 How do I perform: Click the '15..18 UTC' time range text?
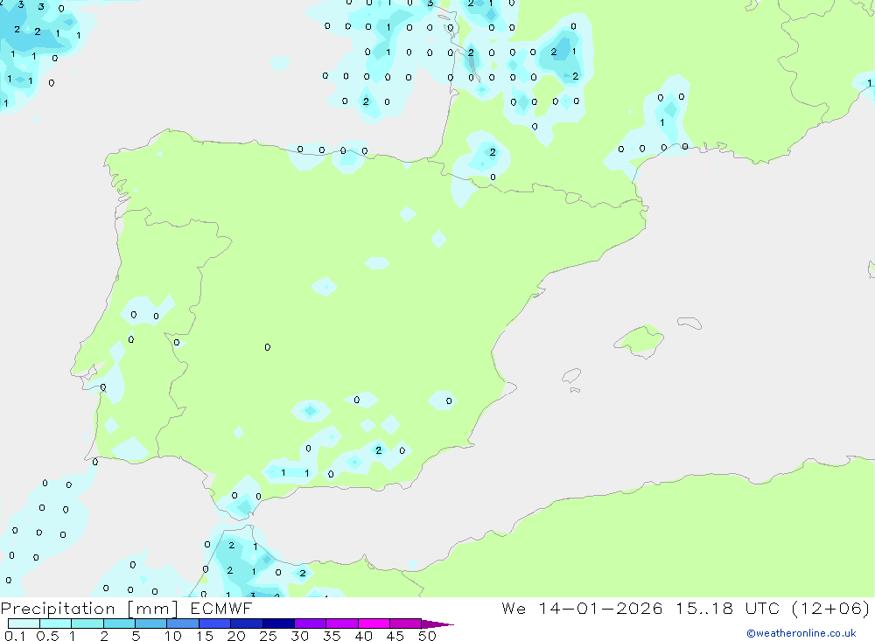[728, 608]
